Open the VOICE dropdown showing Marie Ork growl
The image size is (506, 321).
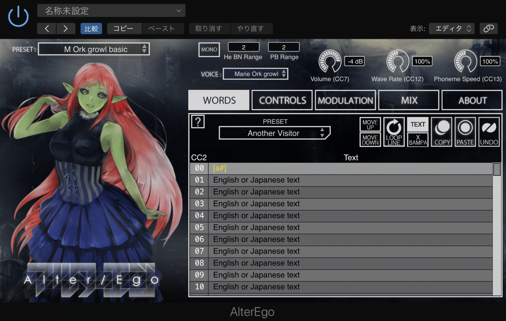255,74
